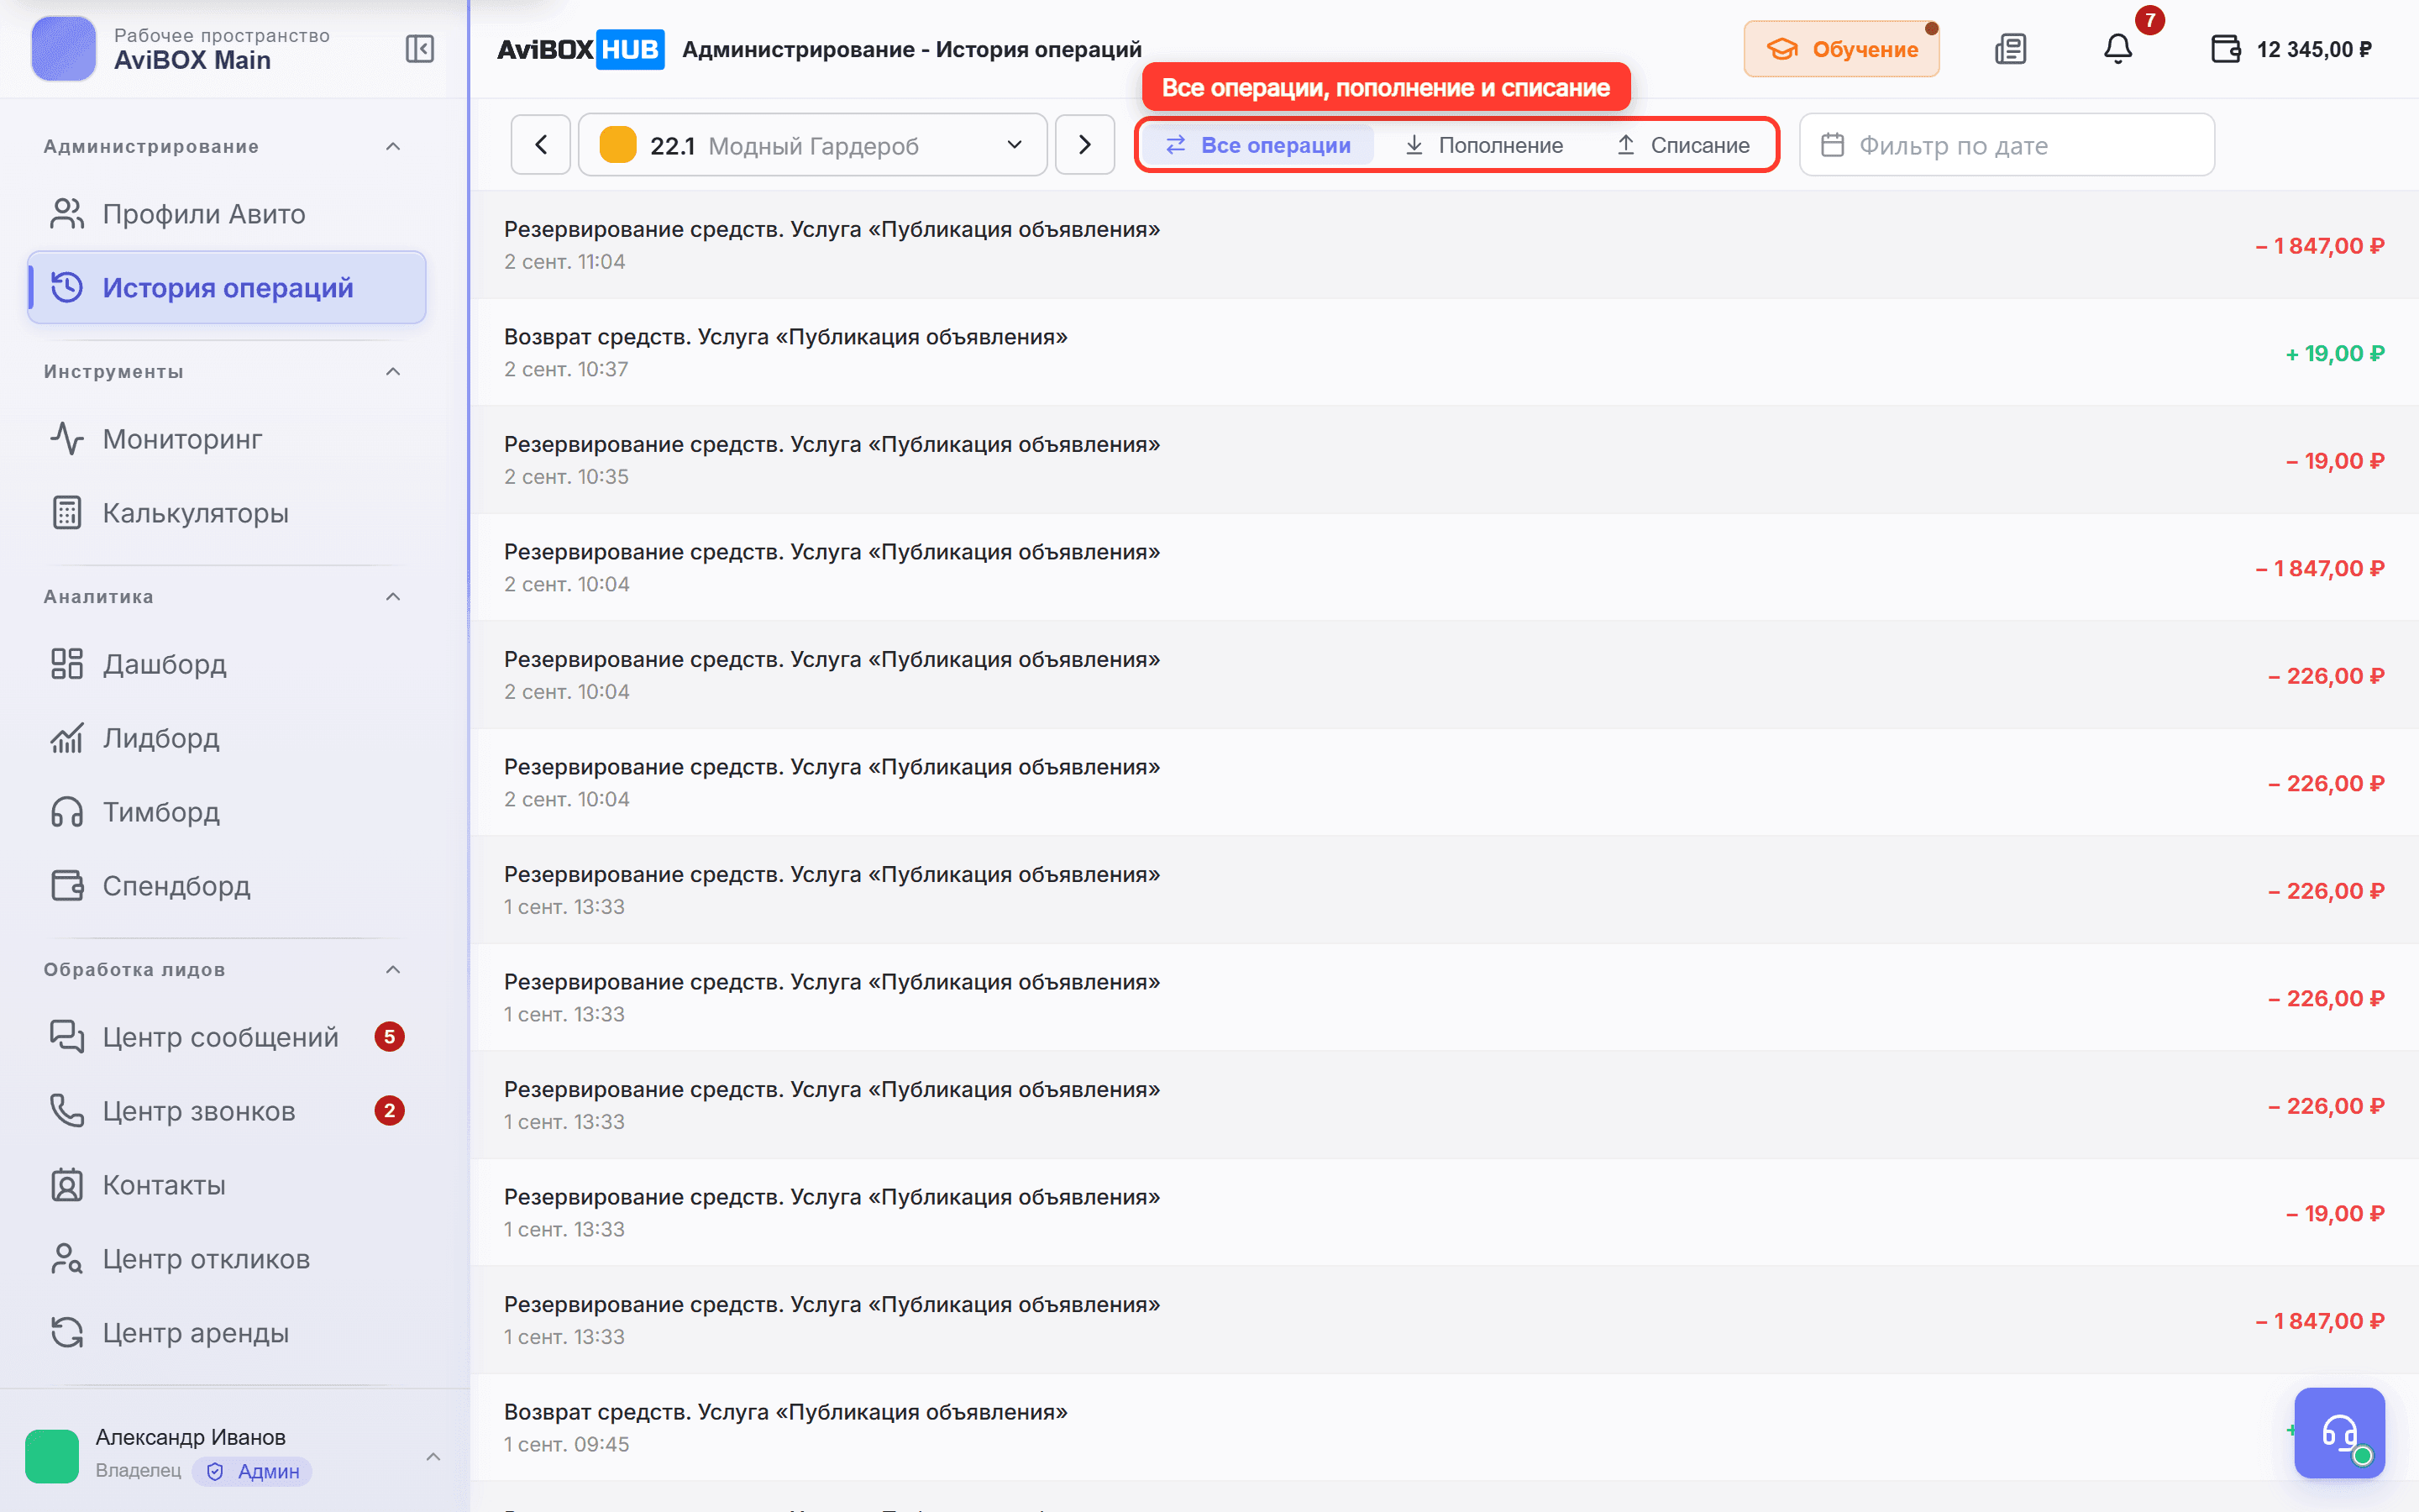
Task: Open the Фильтр по дате field
Action: click(2007, 145)
